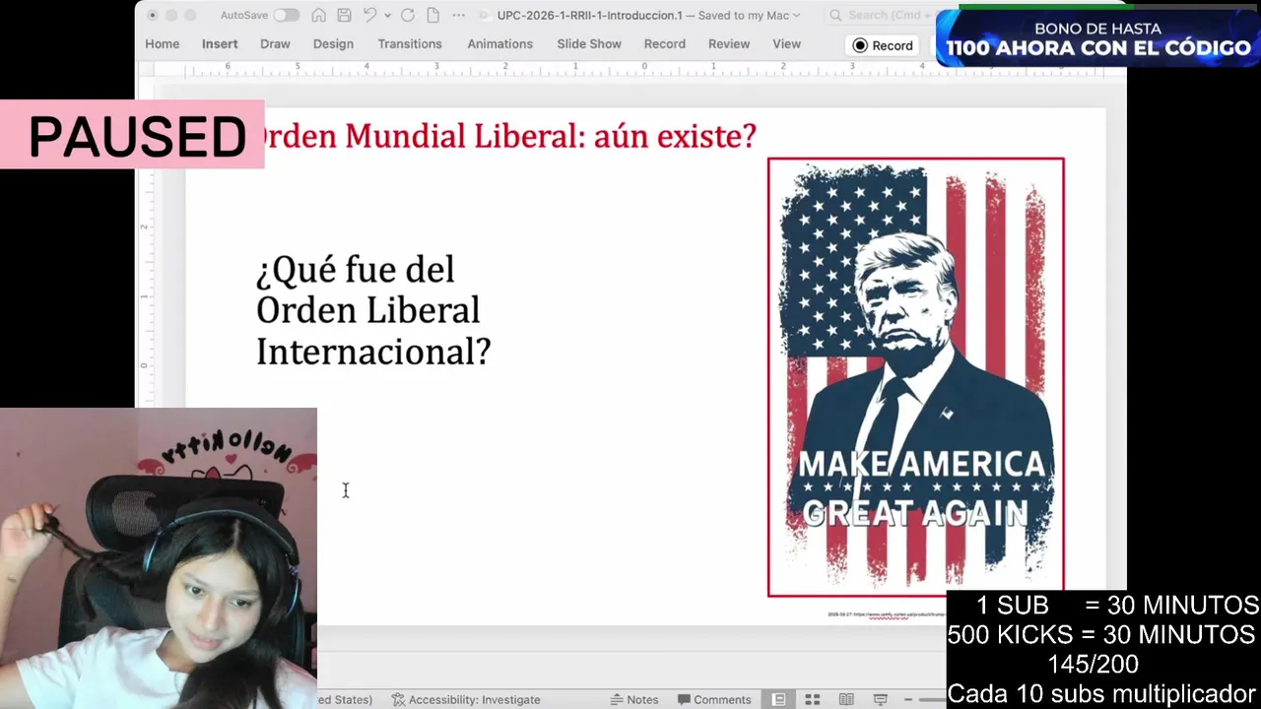Click the presentation file icon beside title
This screenshot has height=709, width=1261.
(x=486, y=15)
